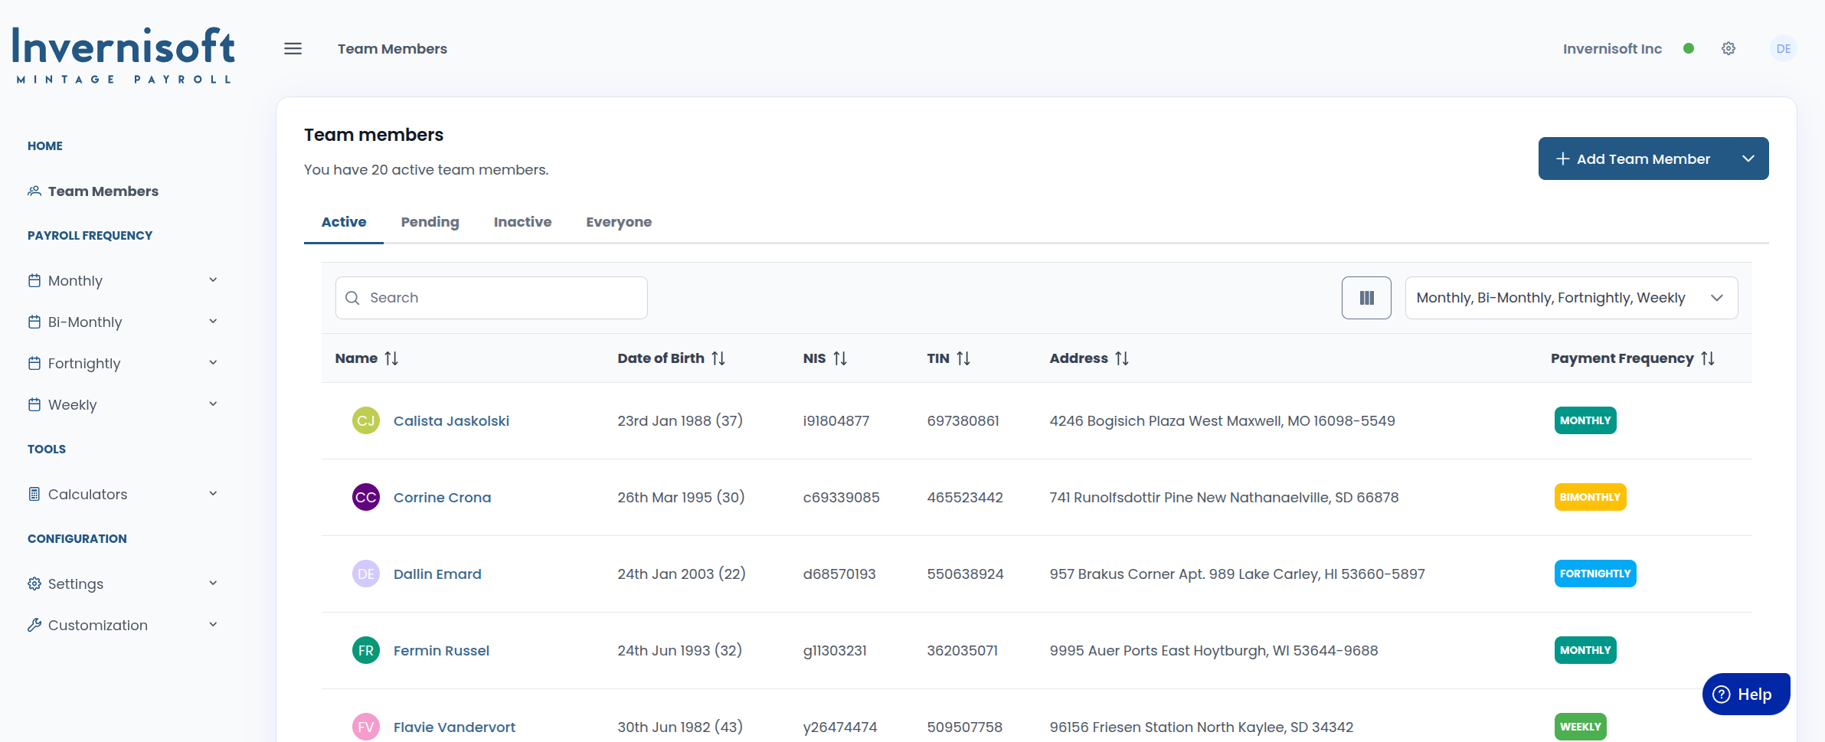Click the Help button
The height and width of the screenshot is (742, 1825).
coord(1745,695)
